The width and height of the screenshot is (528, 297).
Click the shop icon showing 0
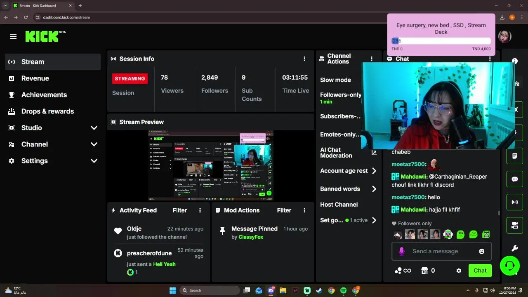click(x=428, y=271)
